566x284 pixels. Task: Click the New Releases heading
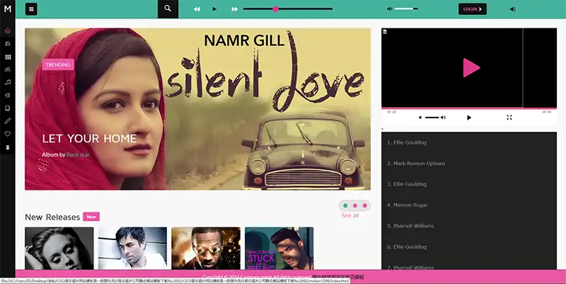pos(52,217)
